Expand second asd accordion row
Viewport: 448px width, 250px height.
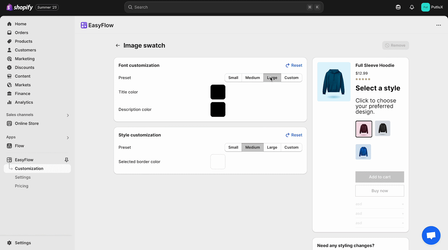[x=380, y=214]
